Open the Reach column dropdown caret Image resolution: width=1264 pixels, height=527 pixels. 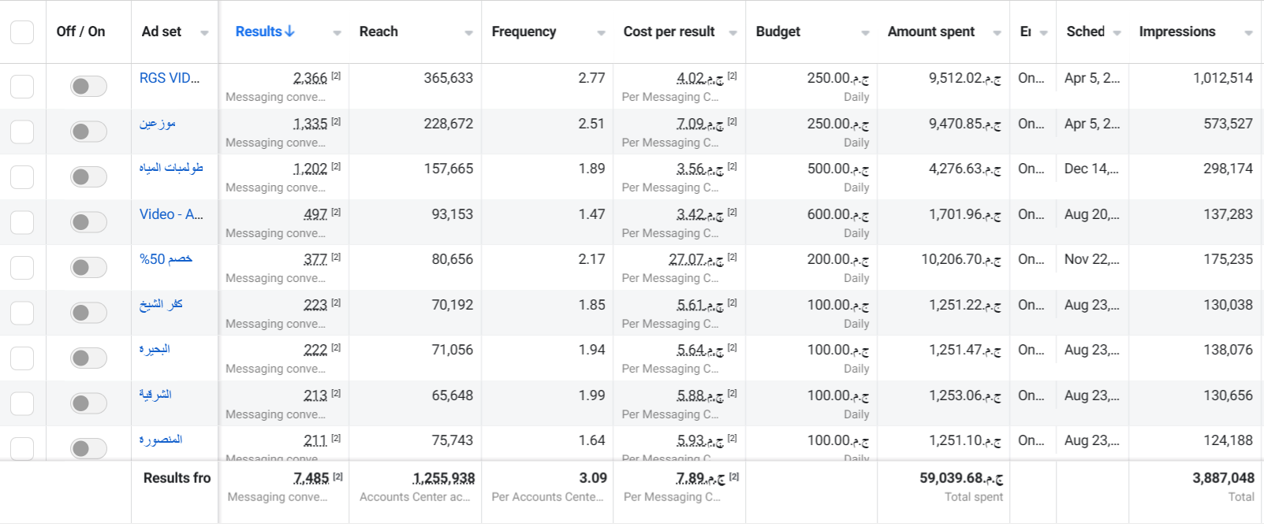[x=469, y=33]
